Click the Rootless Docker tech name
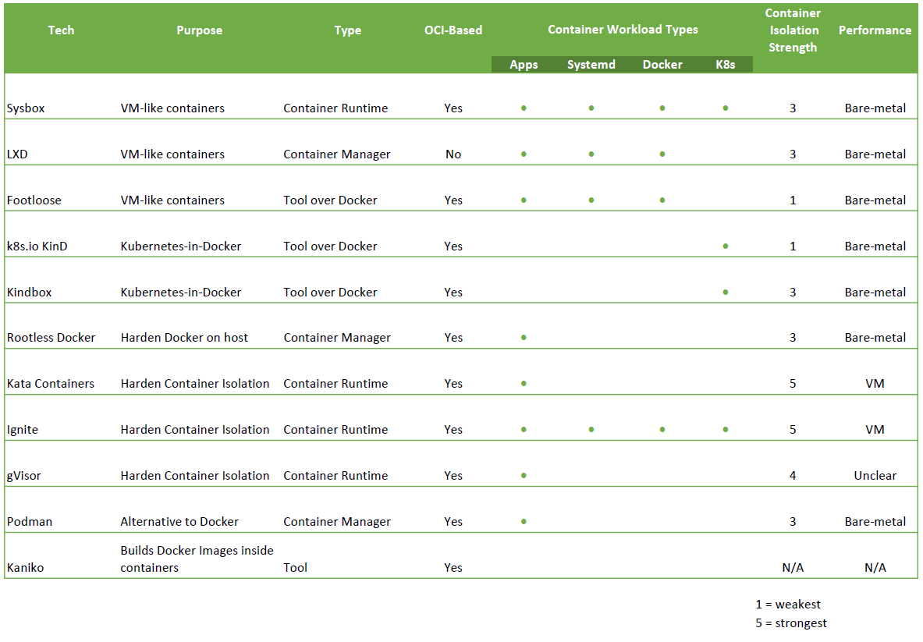 51,338
